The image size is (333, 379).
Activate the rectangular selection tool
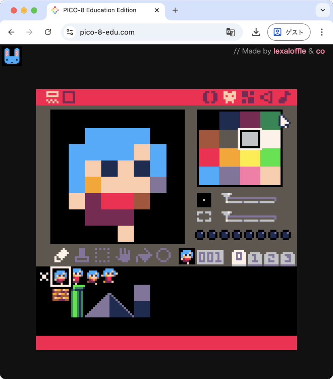[x=102, y=255]
